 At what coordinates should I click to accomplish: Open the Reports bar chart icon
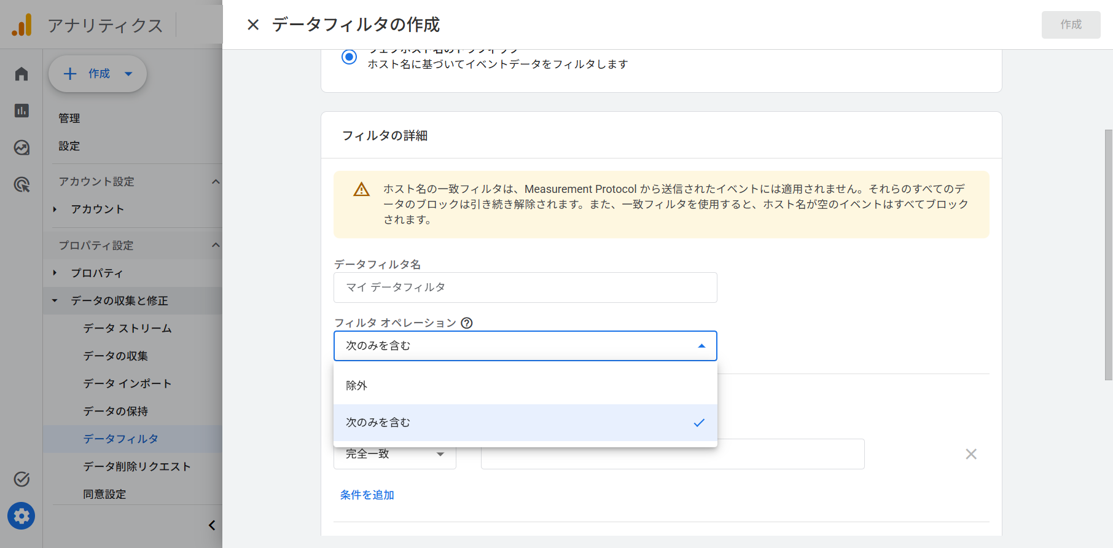point(21,111)
